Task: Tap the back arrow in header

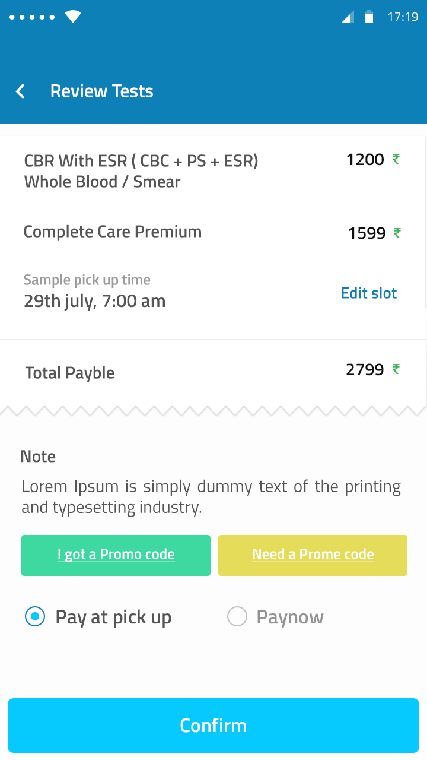Action: 20,91
